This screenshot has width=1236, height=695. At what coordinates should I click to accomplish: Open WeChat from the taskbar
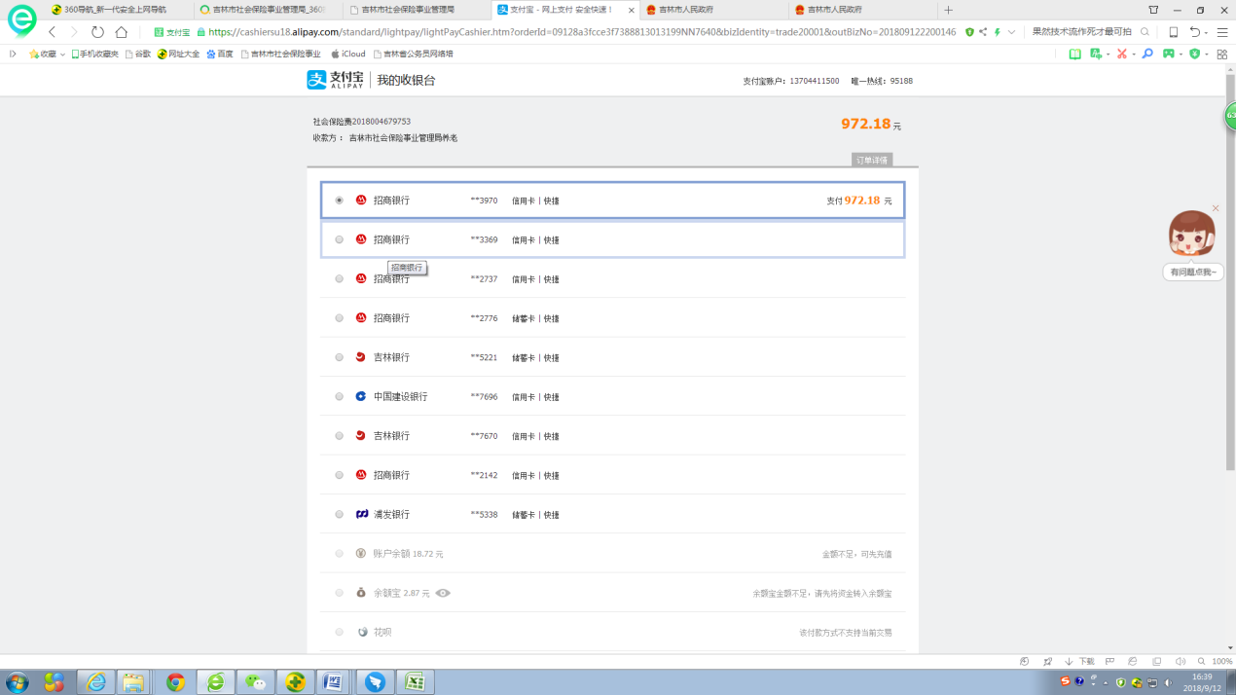pos(255,681)
